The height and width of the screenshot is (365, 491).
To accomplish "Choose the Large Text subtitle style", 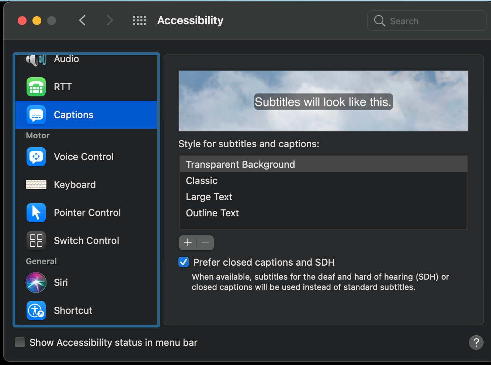I will tap(209, 197).
